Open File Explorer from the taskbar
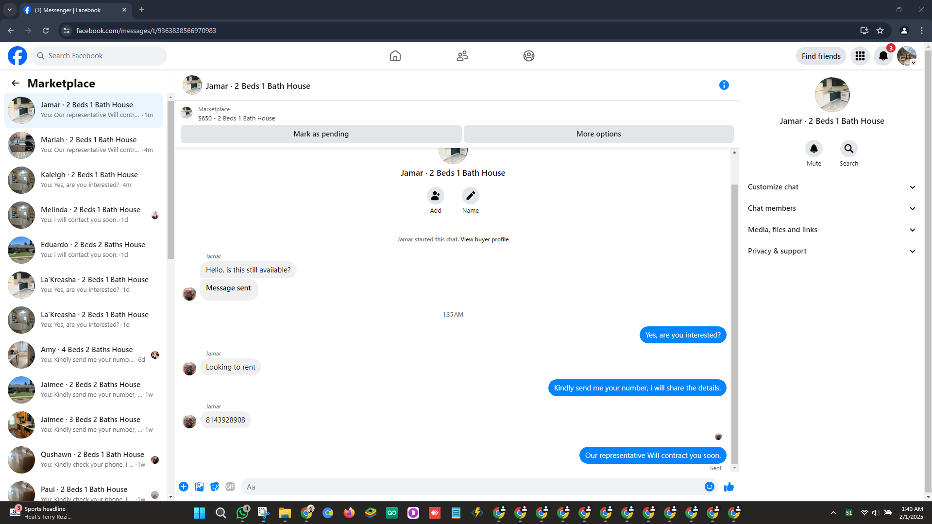The image size is (932, 524). [285, 513]
